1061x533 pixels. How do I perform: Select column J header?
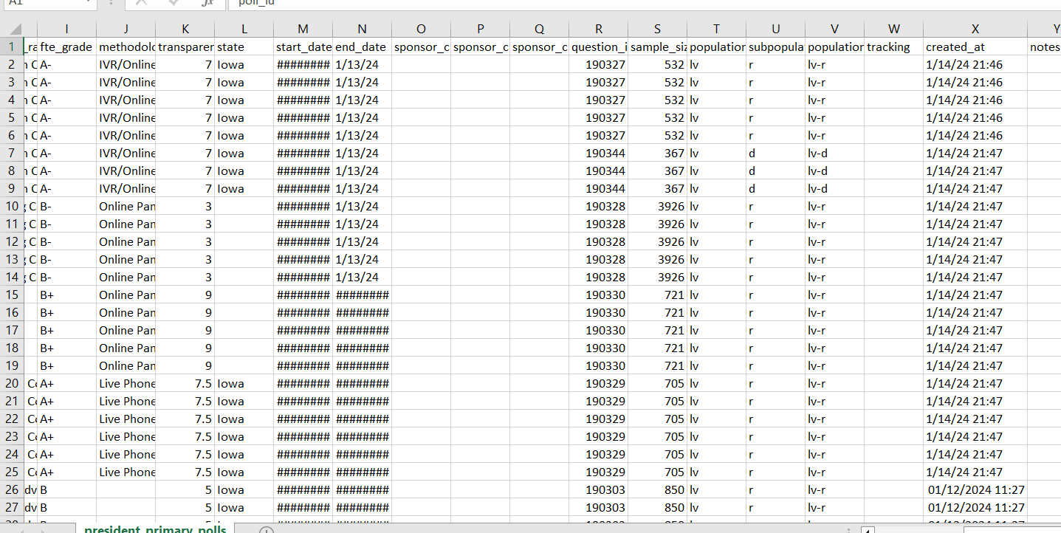click(x=126, y=29)
